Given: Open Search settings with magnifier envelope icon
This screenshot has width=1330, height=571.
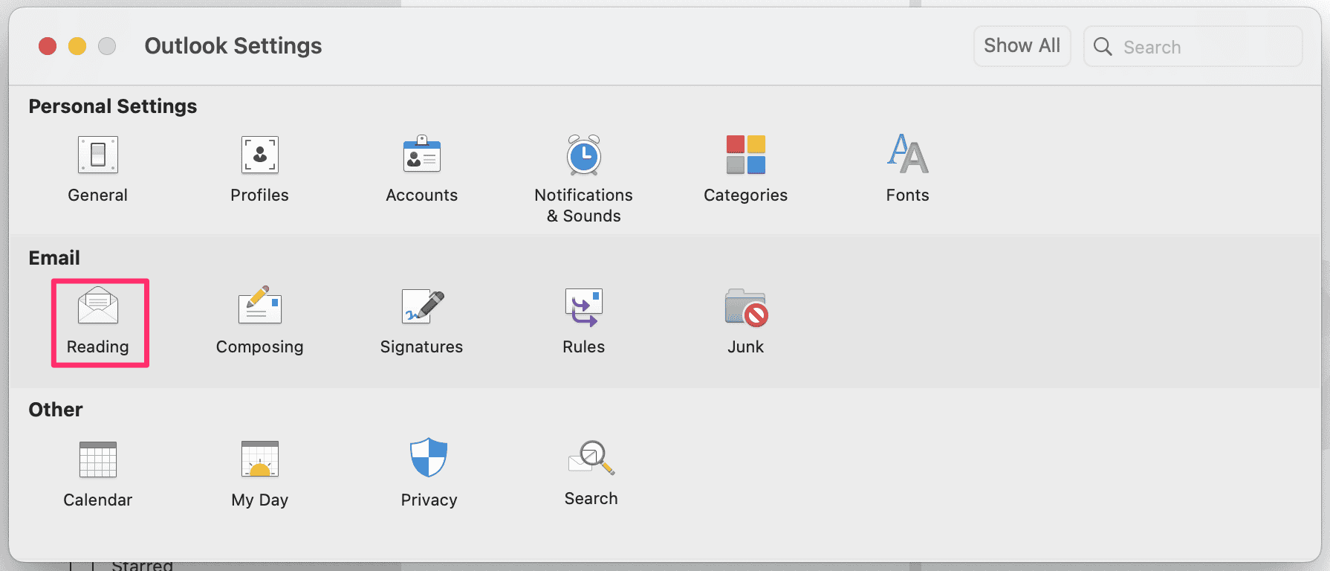Looking at the screenshot, I should coord(591,473).
